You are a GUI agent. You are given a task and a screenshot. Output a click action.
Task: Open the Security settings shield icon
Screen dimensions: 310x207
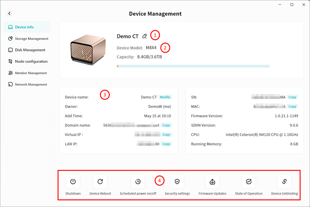tap(177, 182)
